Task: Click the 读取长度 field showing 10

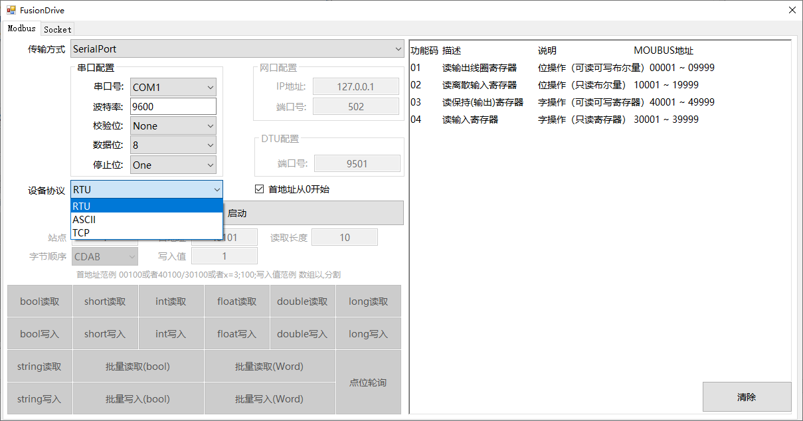Action: coord(345,237)
